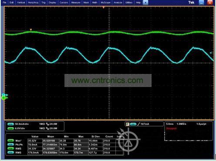
Task: Open the Measure menu
Action: coord(76,3)
